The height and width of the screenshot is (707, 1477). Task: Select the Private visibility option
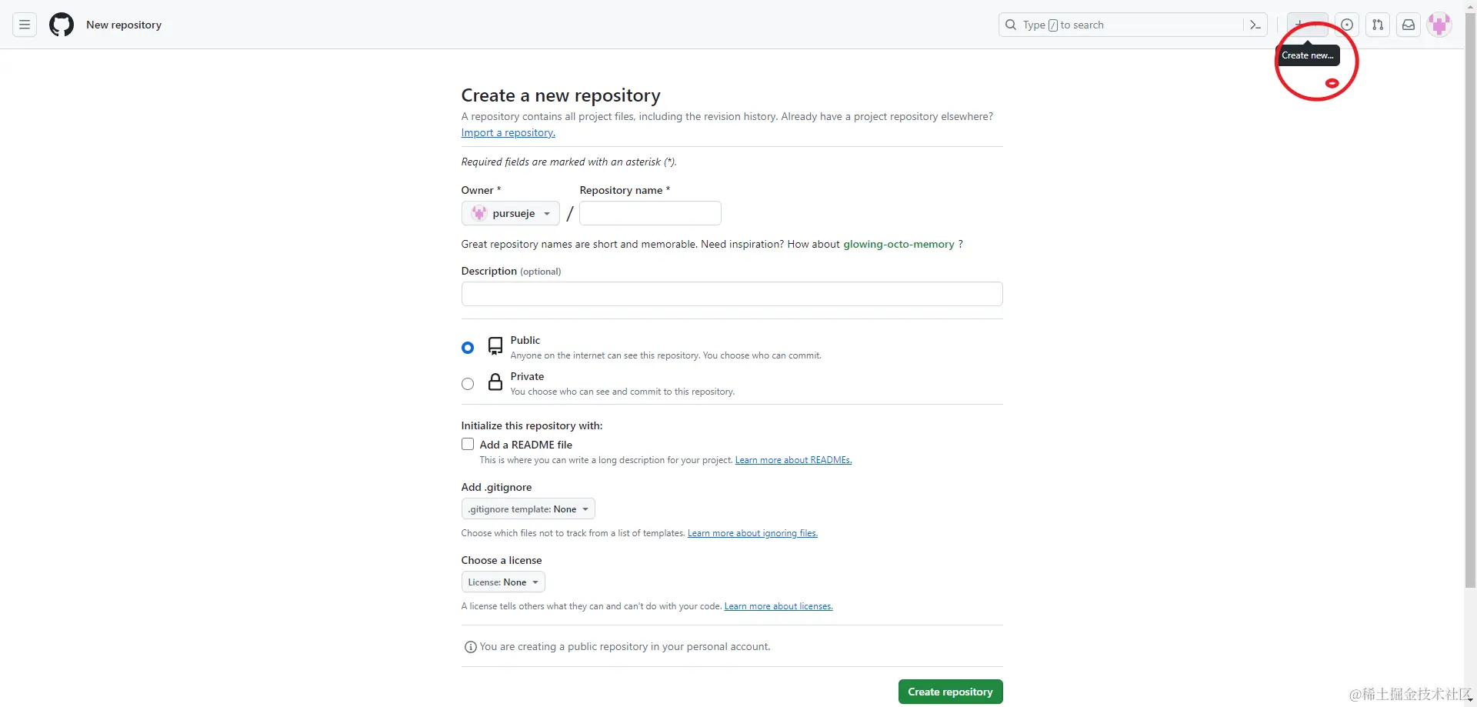(468, 384)
